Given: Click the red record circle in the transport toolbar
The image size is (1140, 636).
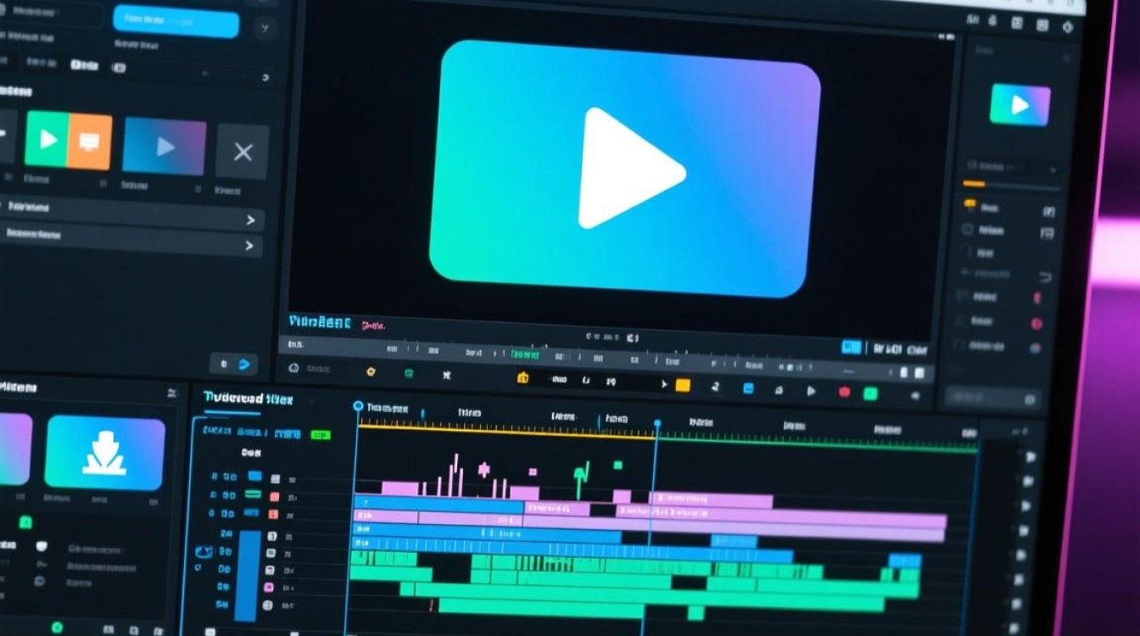Looking at the screenshot, I should (x=844, y=392).
